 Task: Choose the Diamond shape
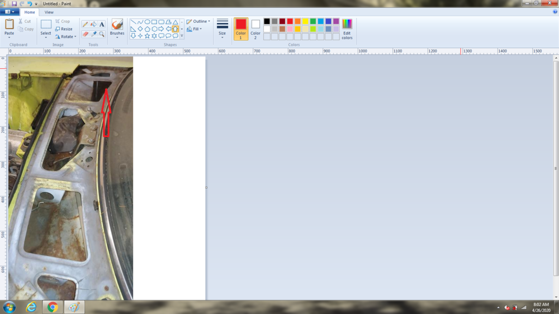[140, 29]
